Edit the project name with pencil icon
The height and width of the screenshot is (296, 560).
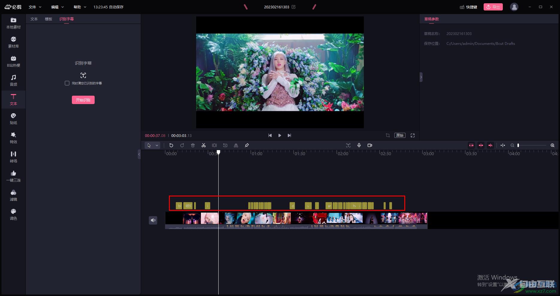[293, 7]
